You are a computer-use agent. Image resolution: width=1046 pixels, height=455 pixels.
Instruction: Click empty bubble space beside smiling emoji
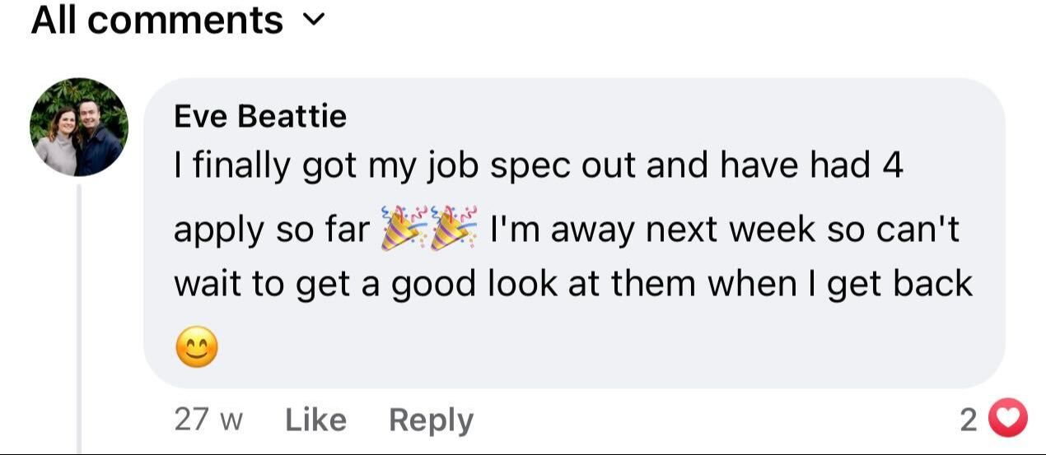pos(577,346)
